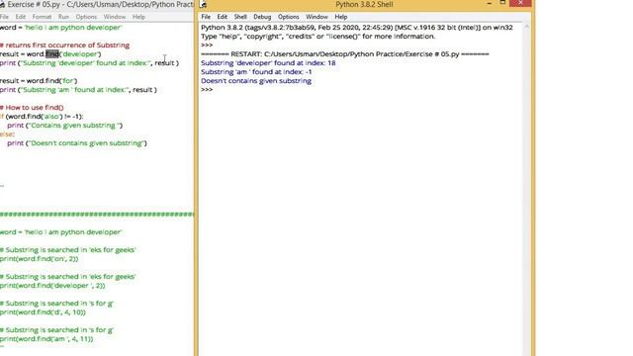Viewport: 633px width, 356px height.
Task: Click comment '# returns first occurrence of Substring'
Action: pos(64,45)
